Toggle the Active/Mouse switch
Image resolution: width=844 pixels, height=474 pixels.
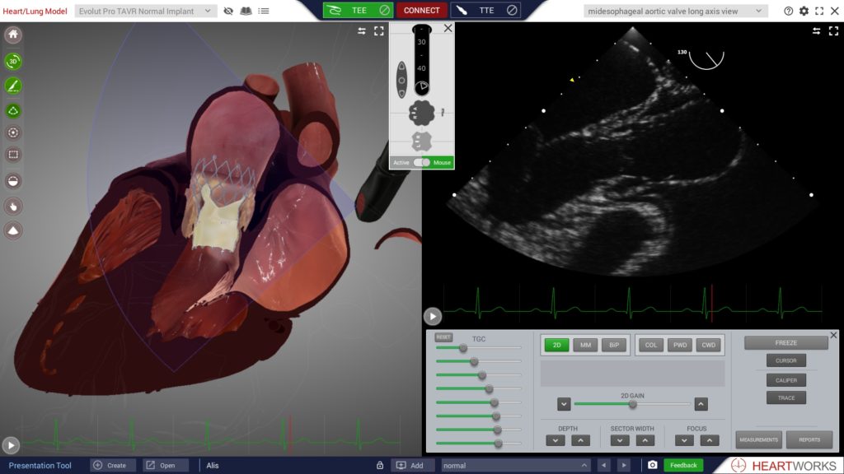pos(422,162)
